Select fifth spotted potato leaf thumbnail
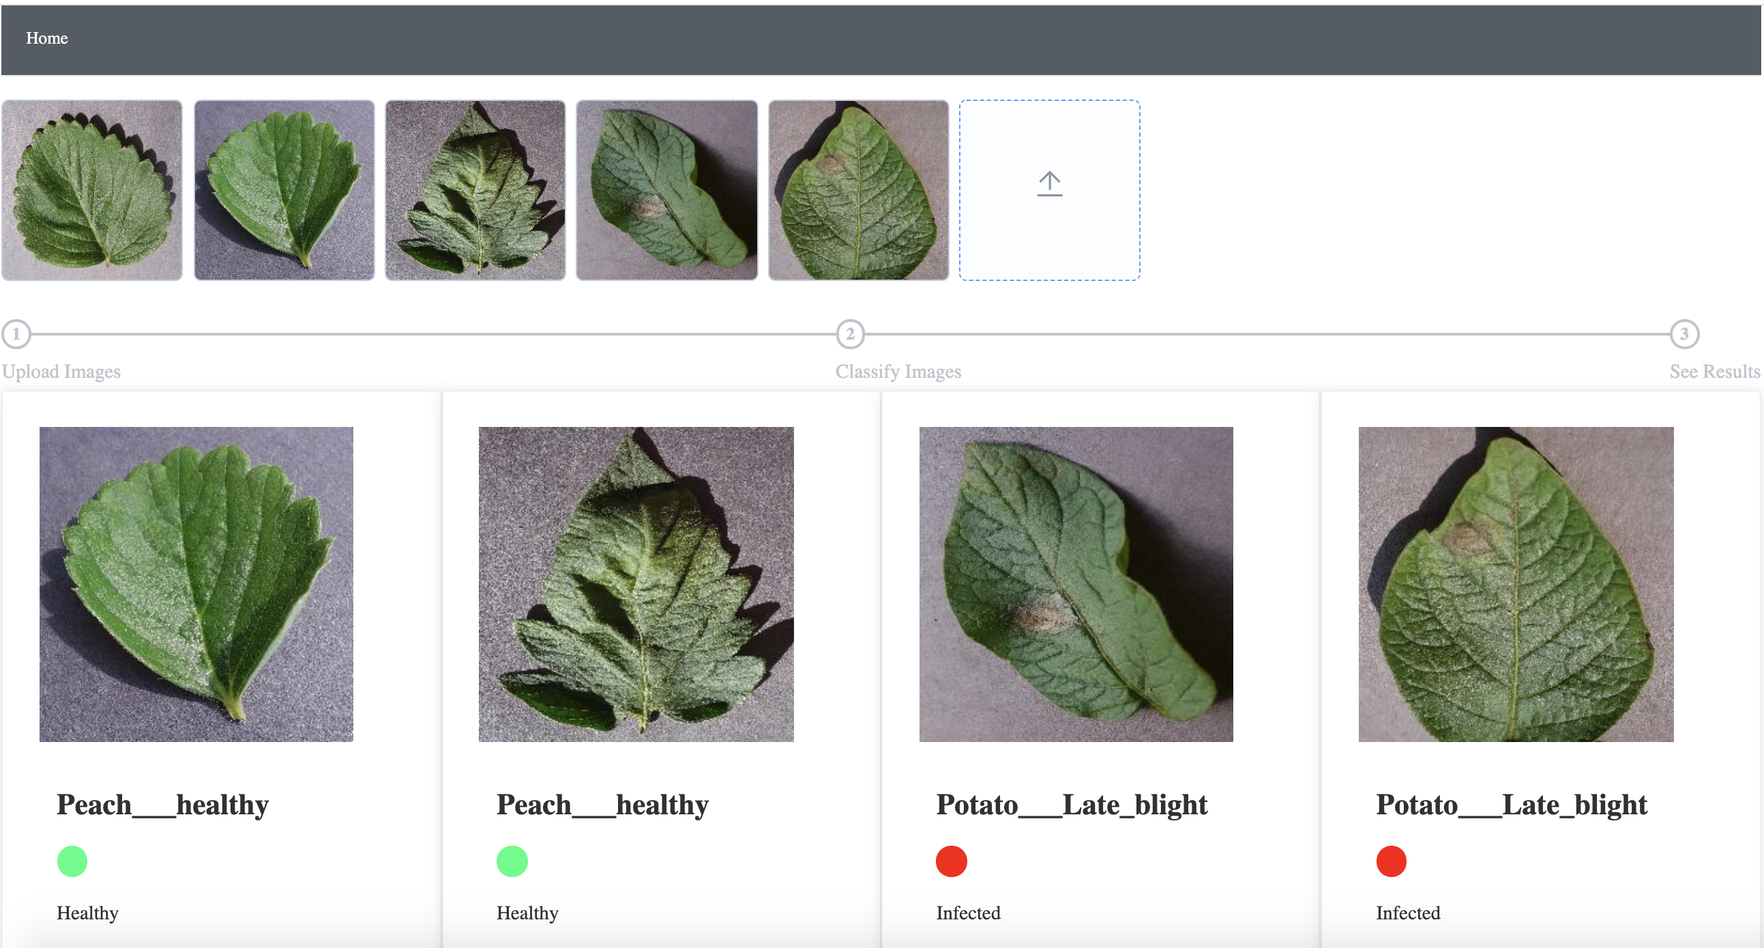The width and height of the screenshot is (1764, 948). [x=858, y=190]
